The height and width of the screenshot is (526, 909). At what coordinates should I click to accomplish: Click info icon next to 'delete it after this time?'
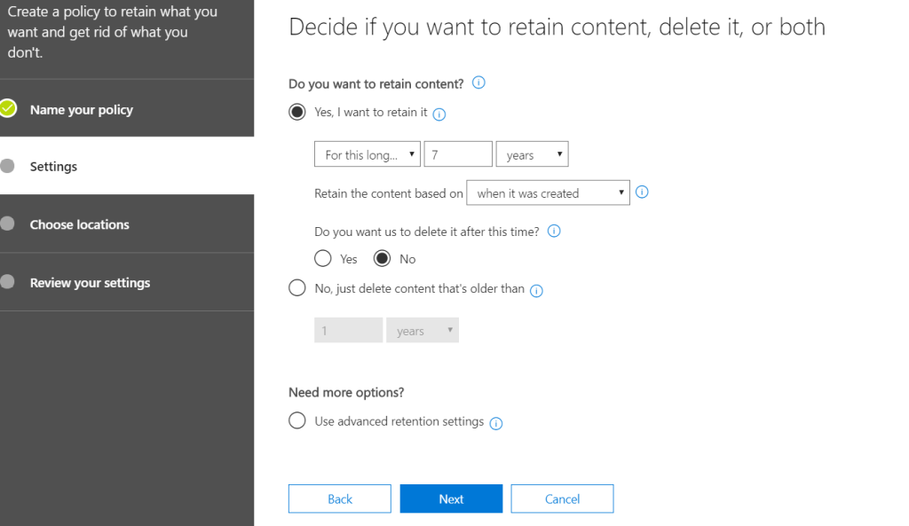click(555, 231)
